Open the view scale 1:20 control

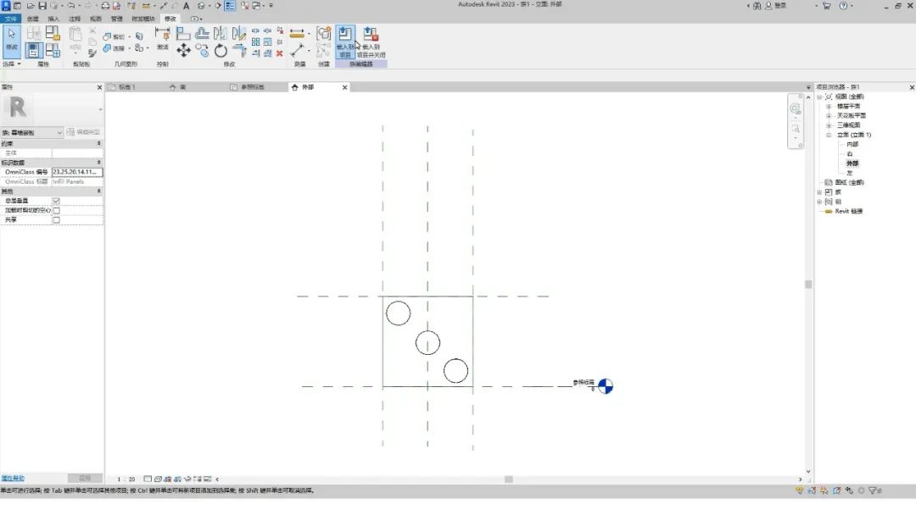tap(126, 479)
